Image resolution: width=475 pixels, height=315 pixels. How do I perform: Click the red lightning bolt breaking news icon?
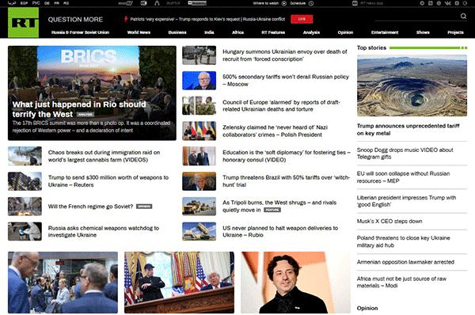pyautogui.click(x=126, y=19)
